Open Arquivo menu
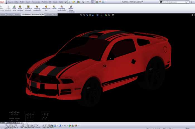The width and height of the screenshot is (195, 129). coord(10,2)
